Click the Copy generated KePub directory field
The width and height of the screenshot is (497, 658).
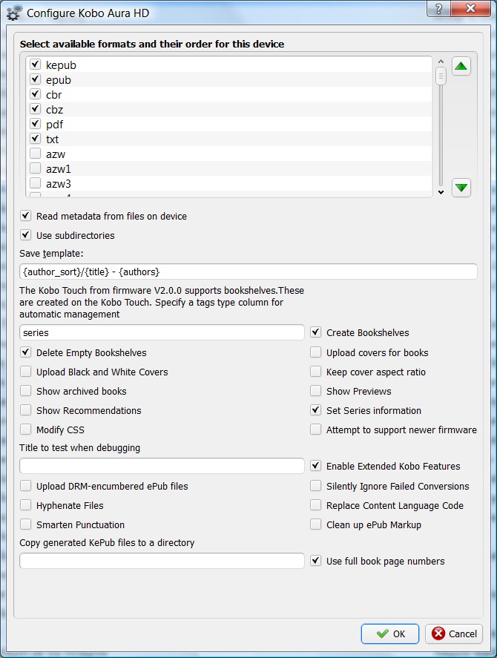162,561
